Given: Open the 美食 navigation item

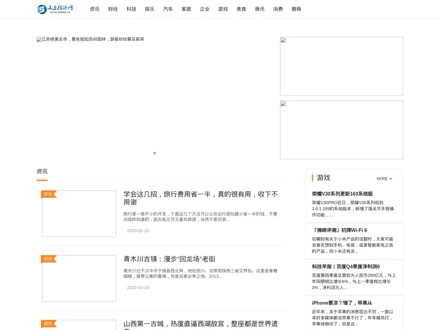Looking at the screenshot, I should click(x=241, y=9).
